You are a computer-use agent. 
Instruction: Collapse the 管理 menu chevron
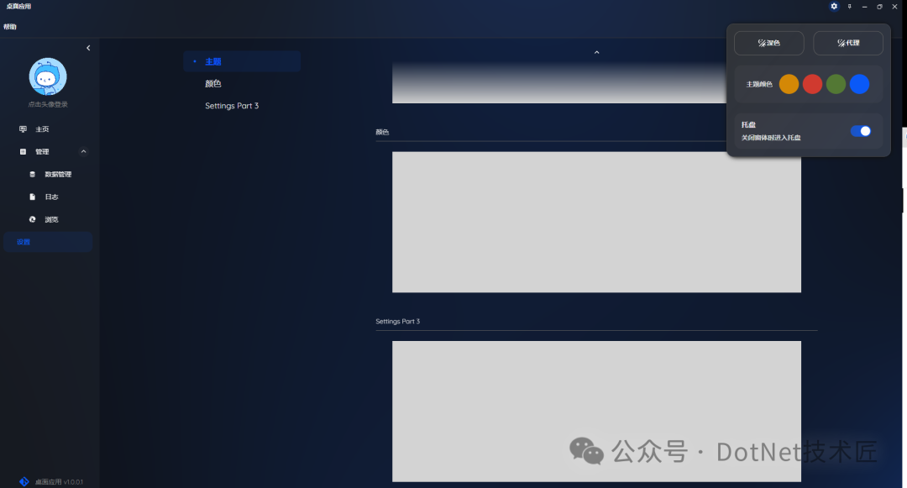(83, 151)
